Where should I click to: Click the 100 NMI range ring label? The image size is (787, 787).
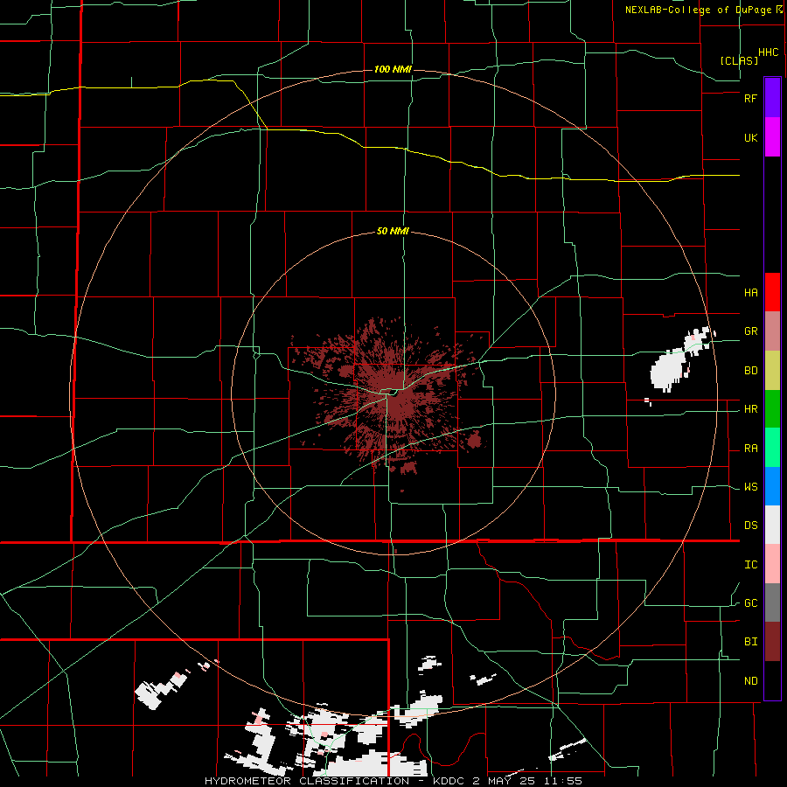393,69
